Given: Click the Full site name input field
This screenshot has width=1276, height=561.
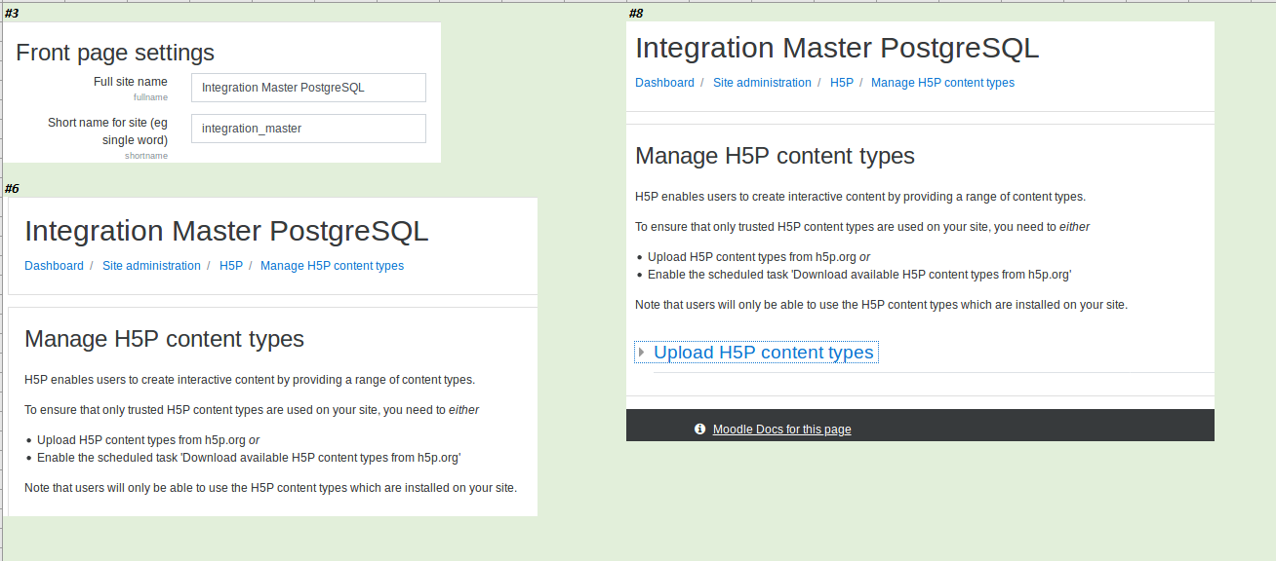Looking at the screenshot, I should tap(308, 88).
